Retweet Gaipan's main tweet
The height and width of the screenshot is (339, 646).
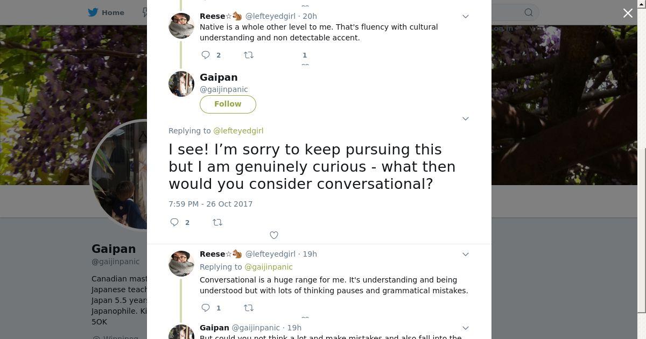point(217,222)
